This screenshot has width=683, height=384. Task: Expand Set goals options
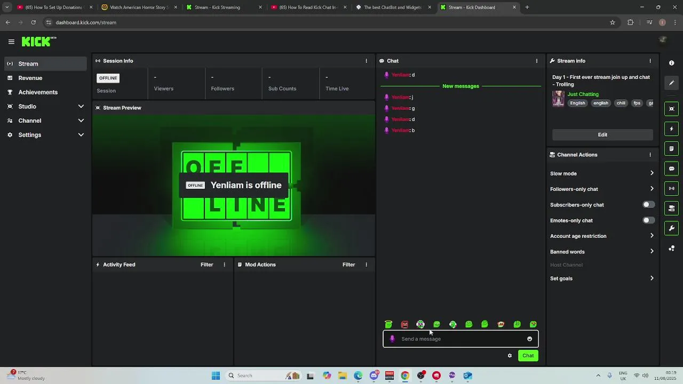[602, 278]
